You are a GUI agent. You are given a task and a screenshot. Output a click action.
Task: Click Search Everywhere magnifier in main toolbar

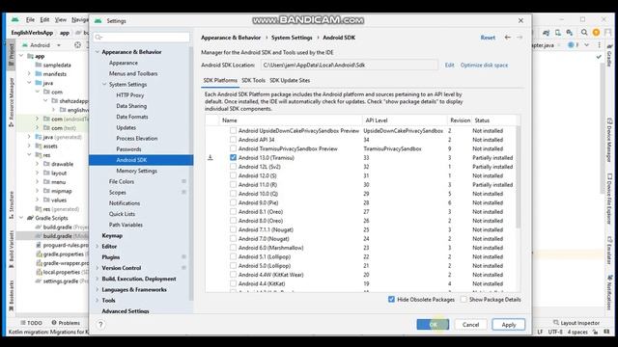(x=584, y=33)
